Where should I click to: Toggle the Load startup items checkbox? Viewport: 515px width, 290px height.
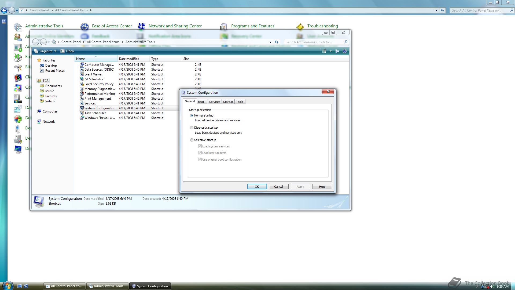coord(200,153)
